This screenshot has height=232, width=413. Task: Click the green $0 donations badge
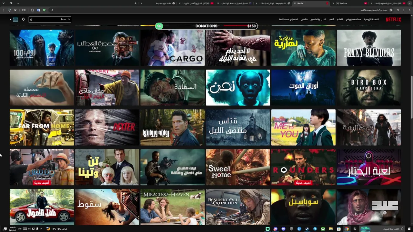pyautogui.click(x=159, y=26)
